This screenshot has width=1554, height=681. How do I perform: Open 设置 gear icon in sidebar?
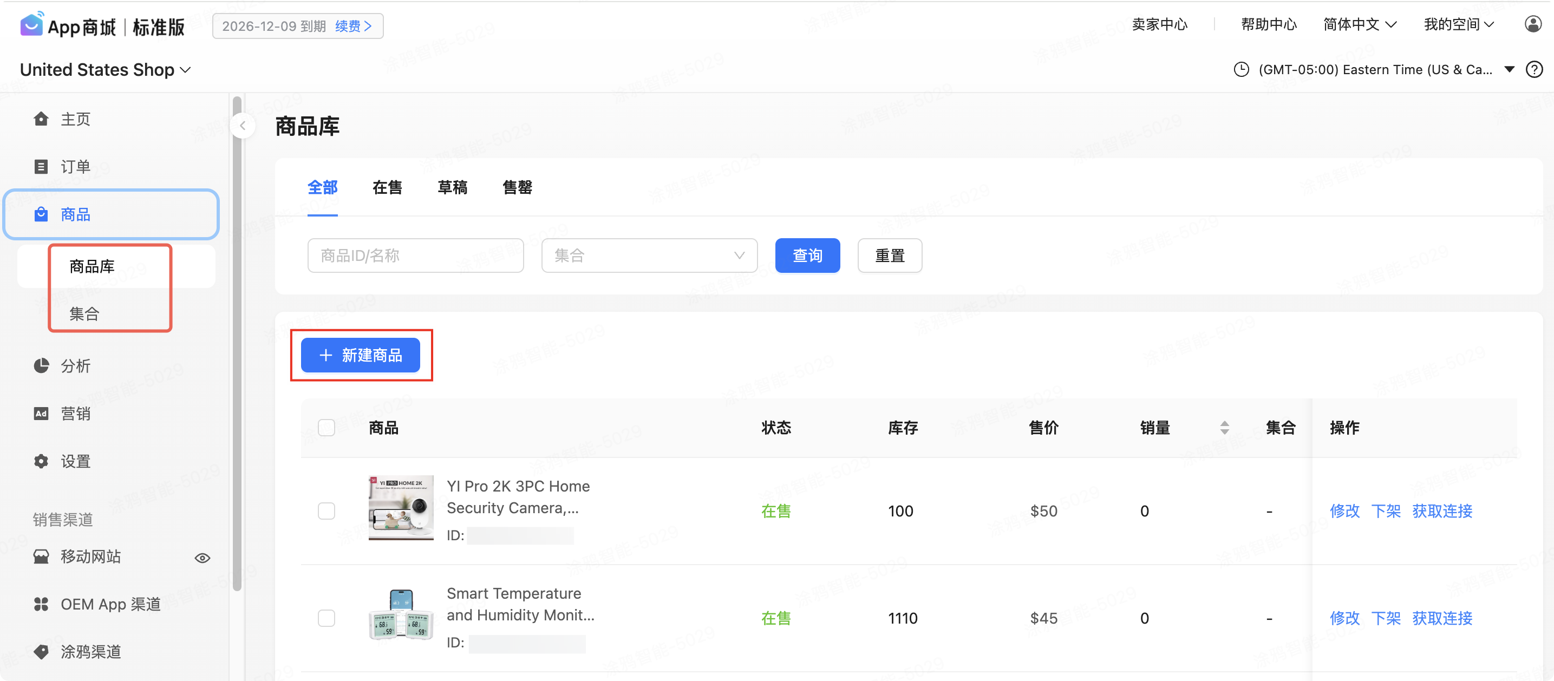(x=41, y=461)
